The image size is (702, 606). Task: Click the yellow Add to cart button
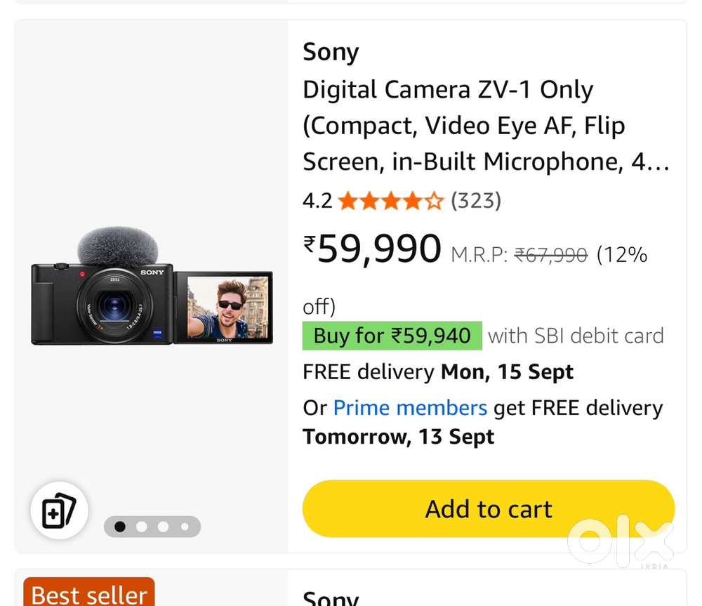[x=489, y=509]
